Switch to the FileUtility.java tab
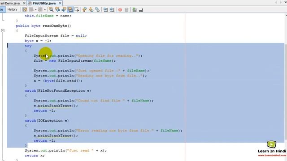Screen dimensions: 287x161 click(44, 3)
